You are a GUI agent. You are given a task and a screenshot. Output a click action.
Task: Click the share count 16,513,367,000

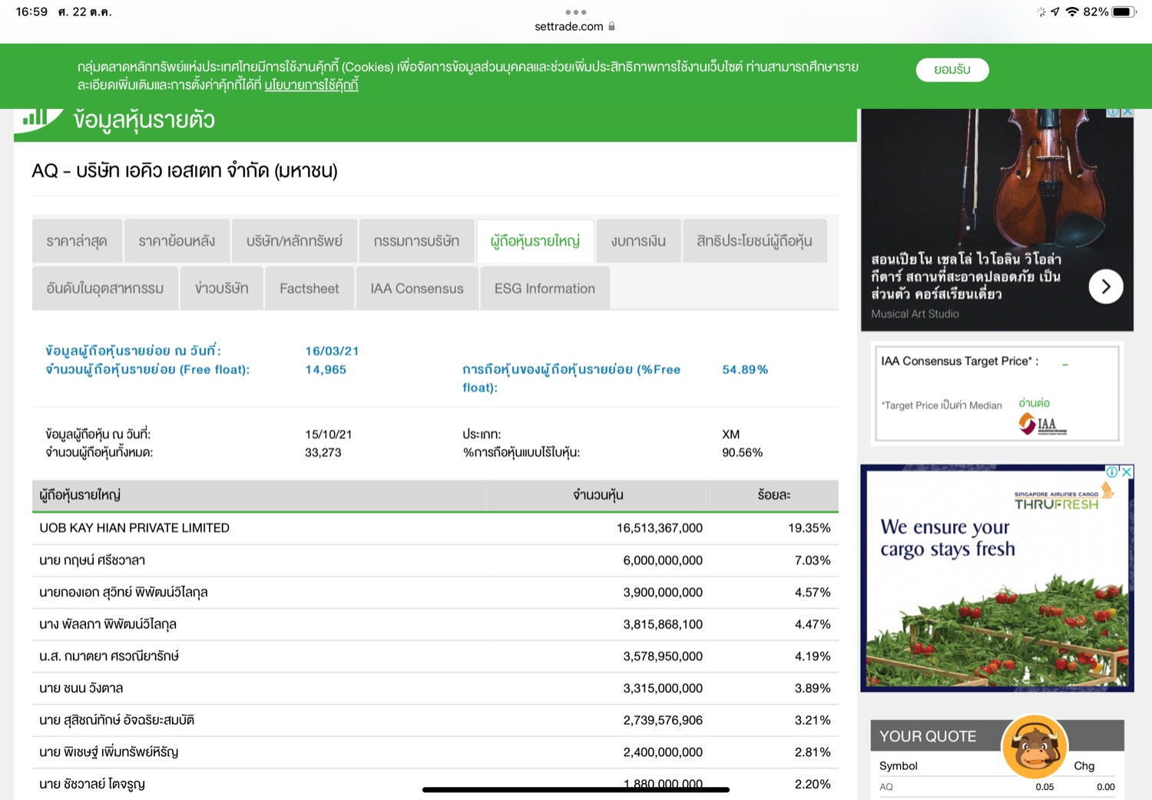[x=659, y=528]
